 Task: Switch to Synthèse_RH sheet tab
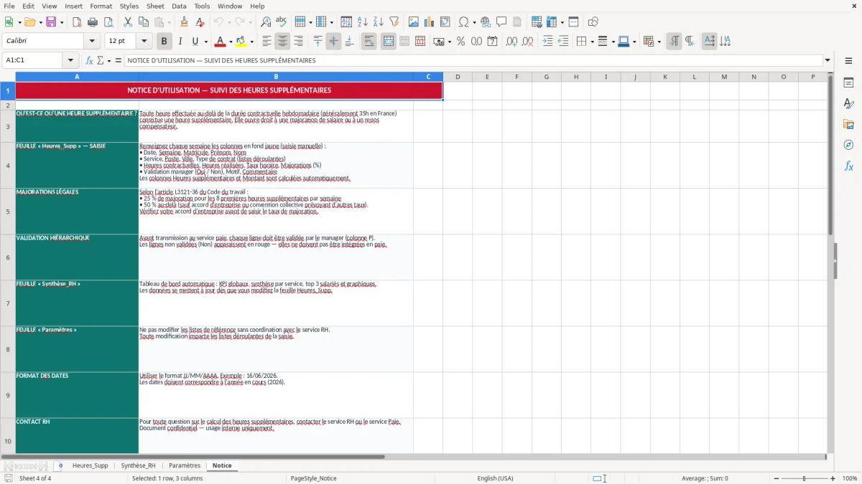tap(138, 465)
